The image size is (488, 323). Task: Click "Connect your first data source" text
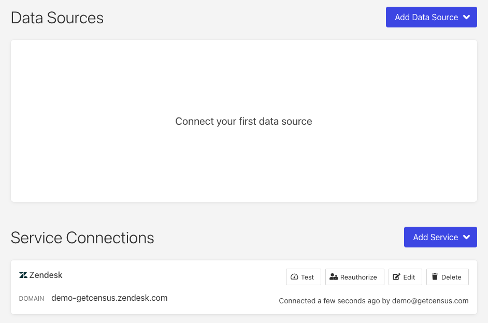tap(243, 122)
